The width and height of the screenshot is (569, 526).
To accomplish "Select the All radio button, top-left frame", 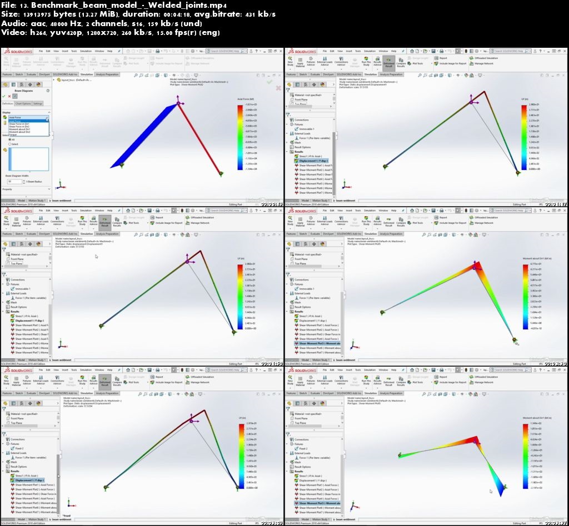I will 10,139.
